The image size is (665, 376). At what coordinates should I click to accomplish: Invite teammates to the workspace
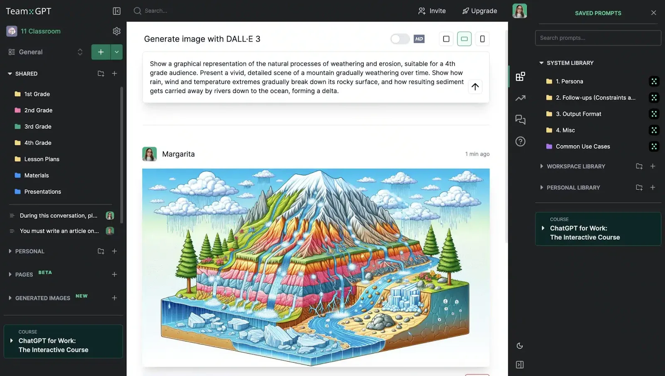(432, 11)
